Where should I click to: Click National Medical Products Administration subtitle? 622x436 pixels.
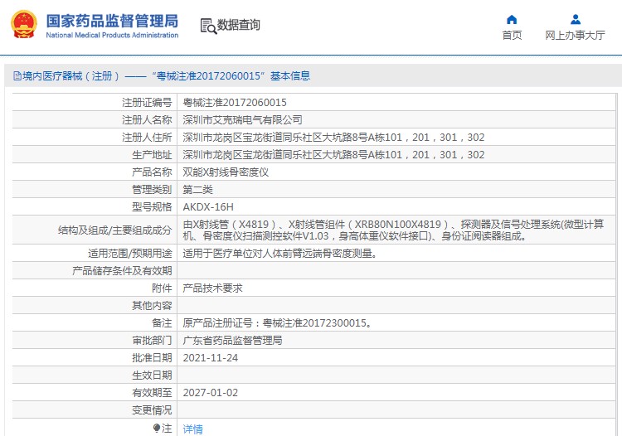click(x=112, y=36)
